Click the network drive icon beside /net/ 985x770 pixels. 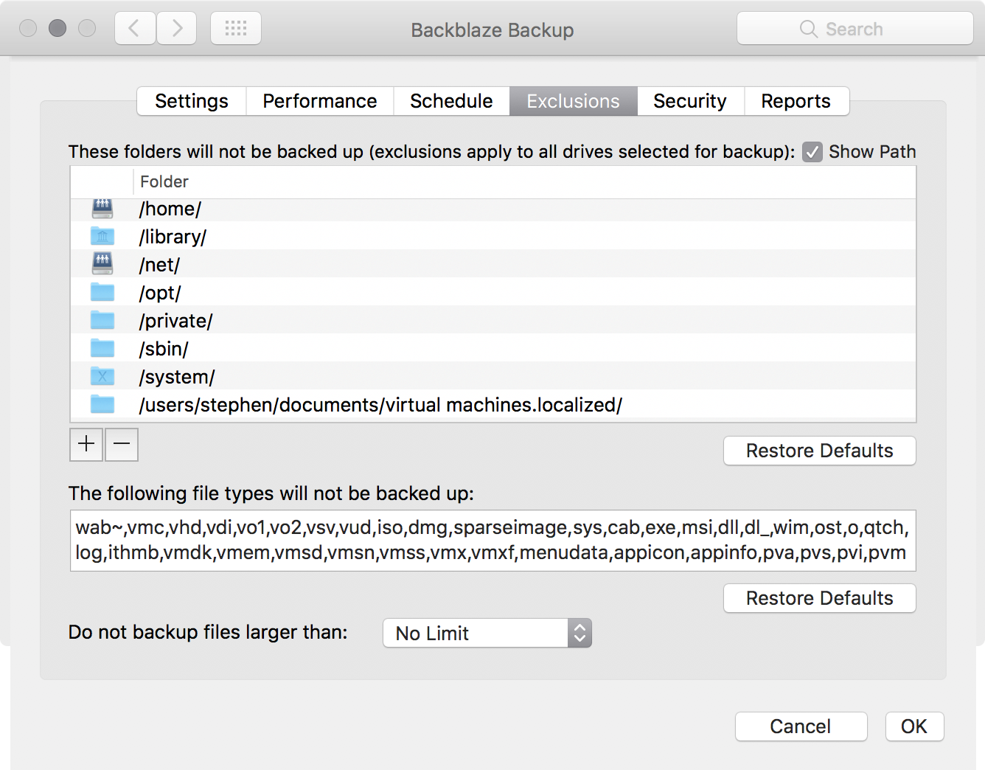pyautogui.click(x=102, y=264)
